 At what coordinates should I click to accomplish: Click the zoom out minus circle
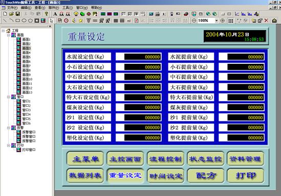(193, 20)
